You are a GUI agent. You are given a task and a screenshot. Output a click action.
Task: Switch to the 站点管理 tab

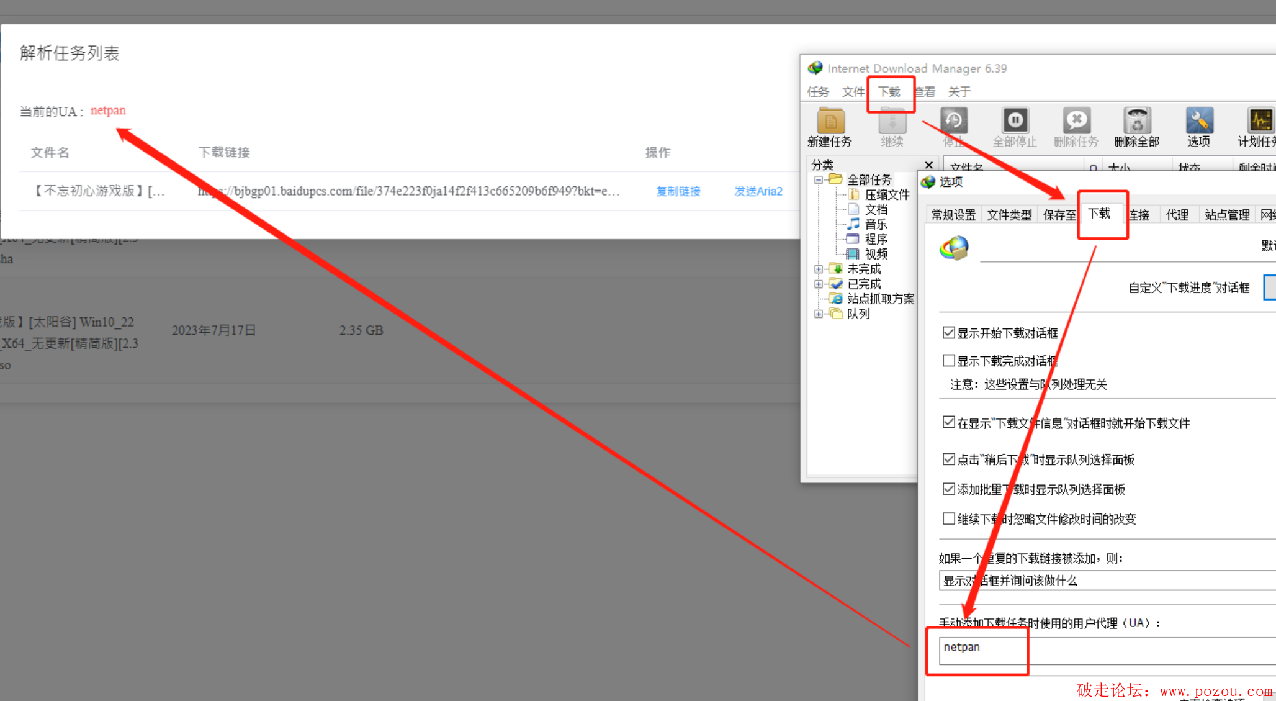1227,215
